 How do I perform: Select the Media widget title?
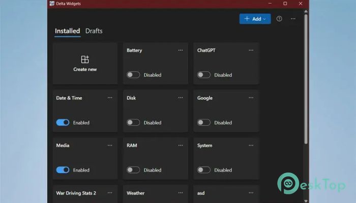63,146
